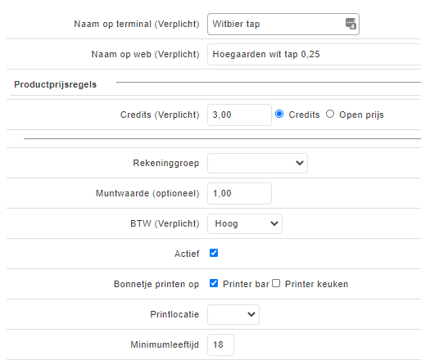Uncheck the Printer bar checkbox
This screenshot has height=360, width=421.
tap(214, 283)
